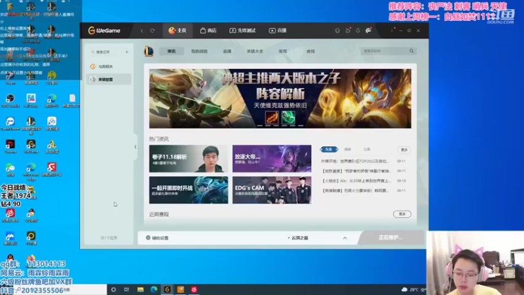Open OBS Studio desktop shortcut
524x295 pixels.
click(x=10, y=100)
